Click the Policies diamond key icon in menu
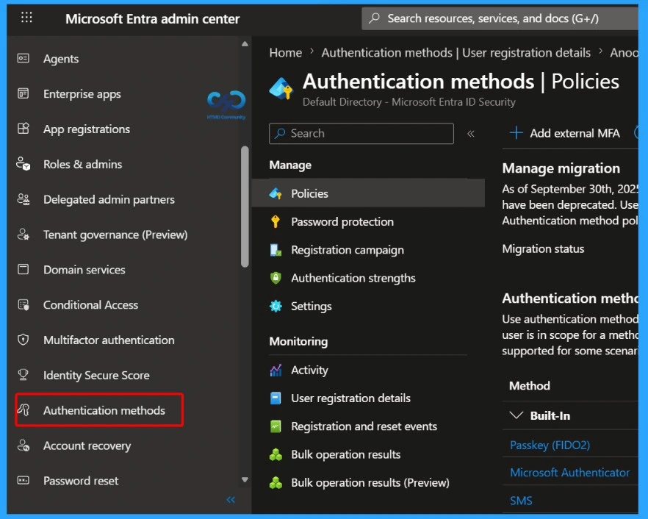This screenshot has width=648, height=519. (276, 193)
